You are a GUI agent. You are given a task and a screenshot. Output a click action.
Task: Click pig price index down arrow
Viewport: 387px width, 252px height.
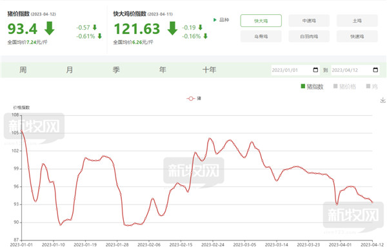50,28
